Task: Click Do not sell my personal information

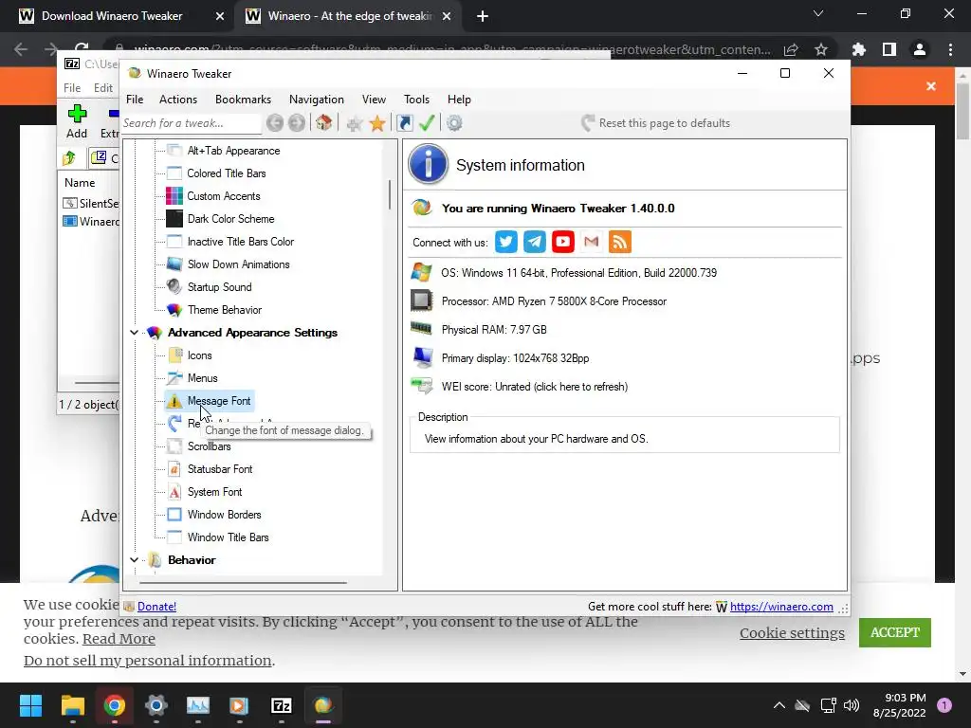Action: (147, 661)
